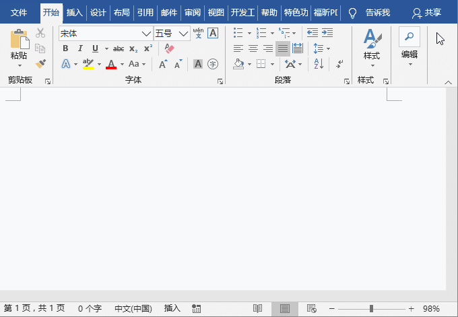Click the 共享 share button

tap(427, 13)
